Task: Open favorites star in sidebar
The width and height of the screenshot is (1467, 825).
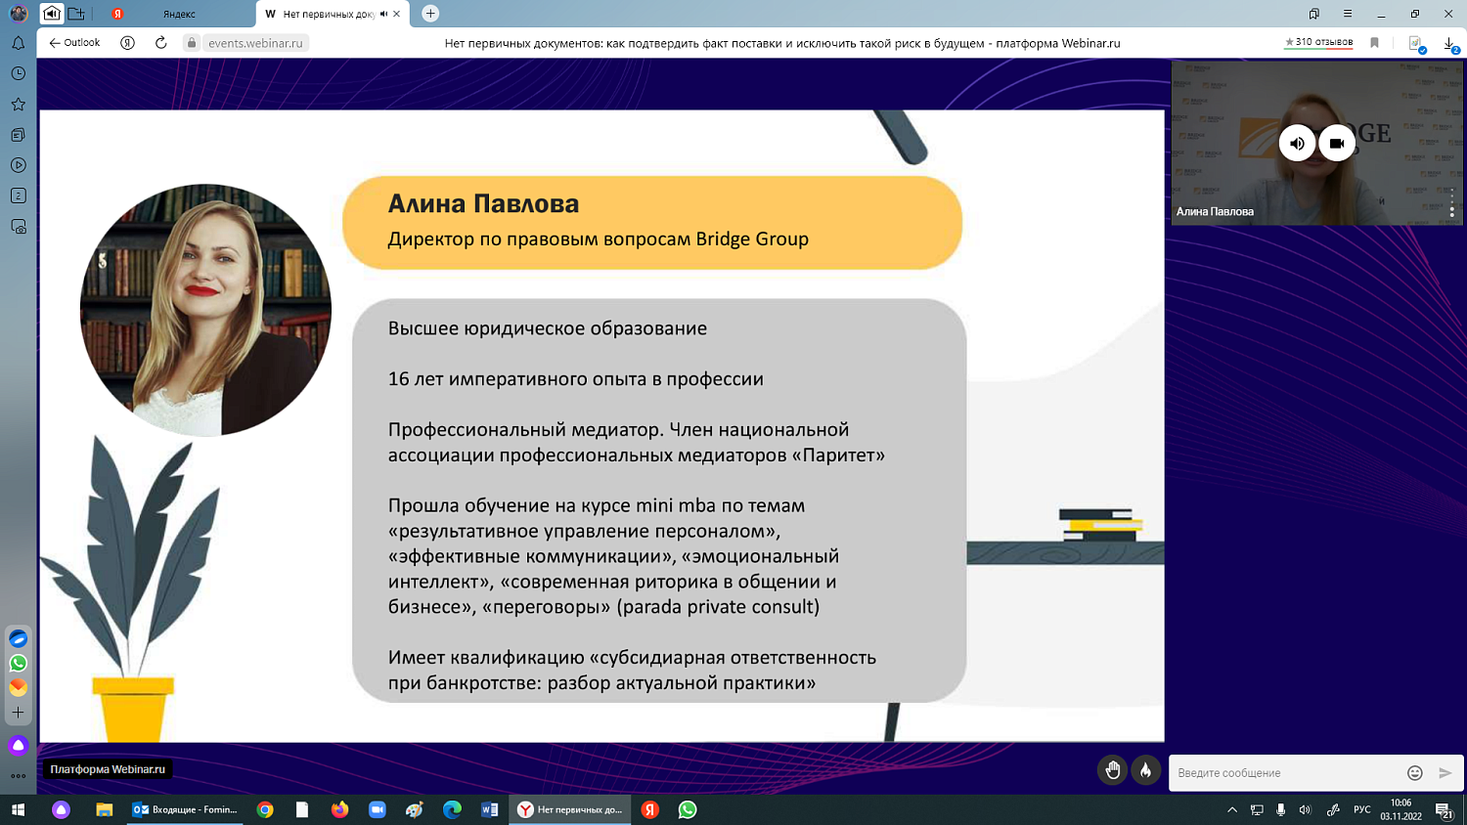Action: point(19,104)
